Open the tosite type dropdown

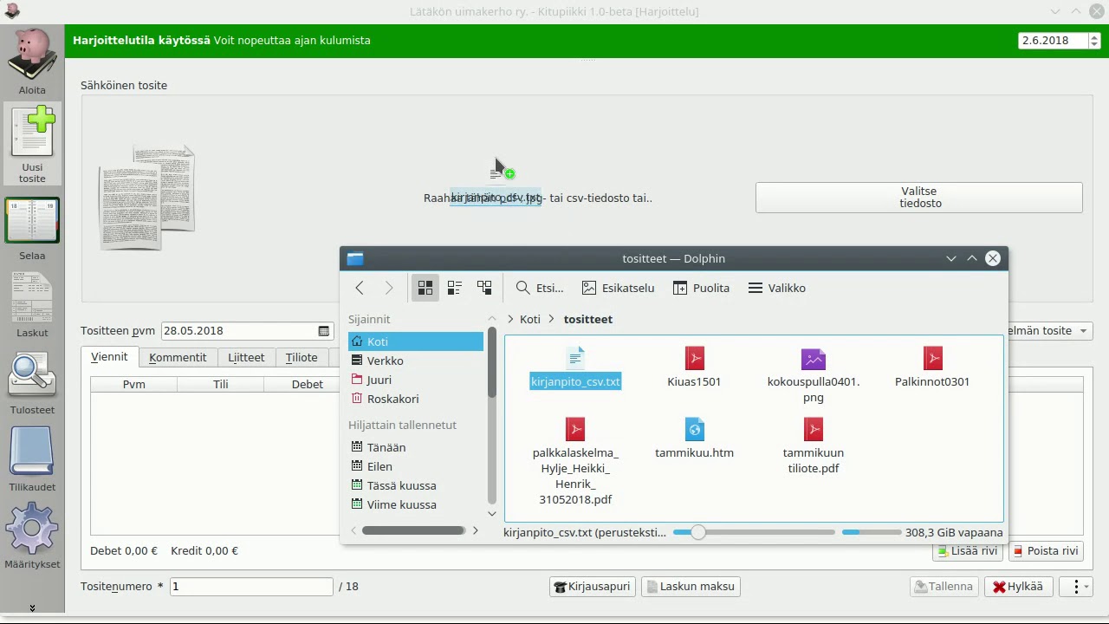click(x=1050, y=331)
